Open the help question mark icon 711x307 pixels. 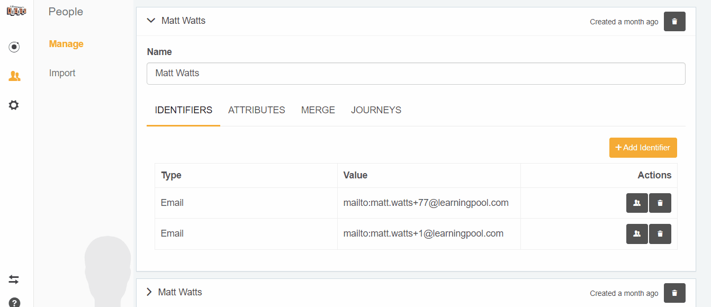(x=14, y=303)
